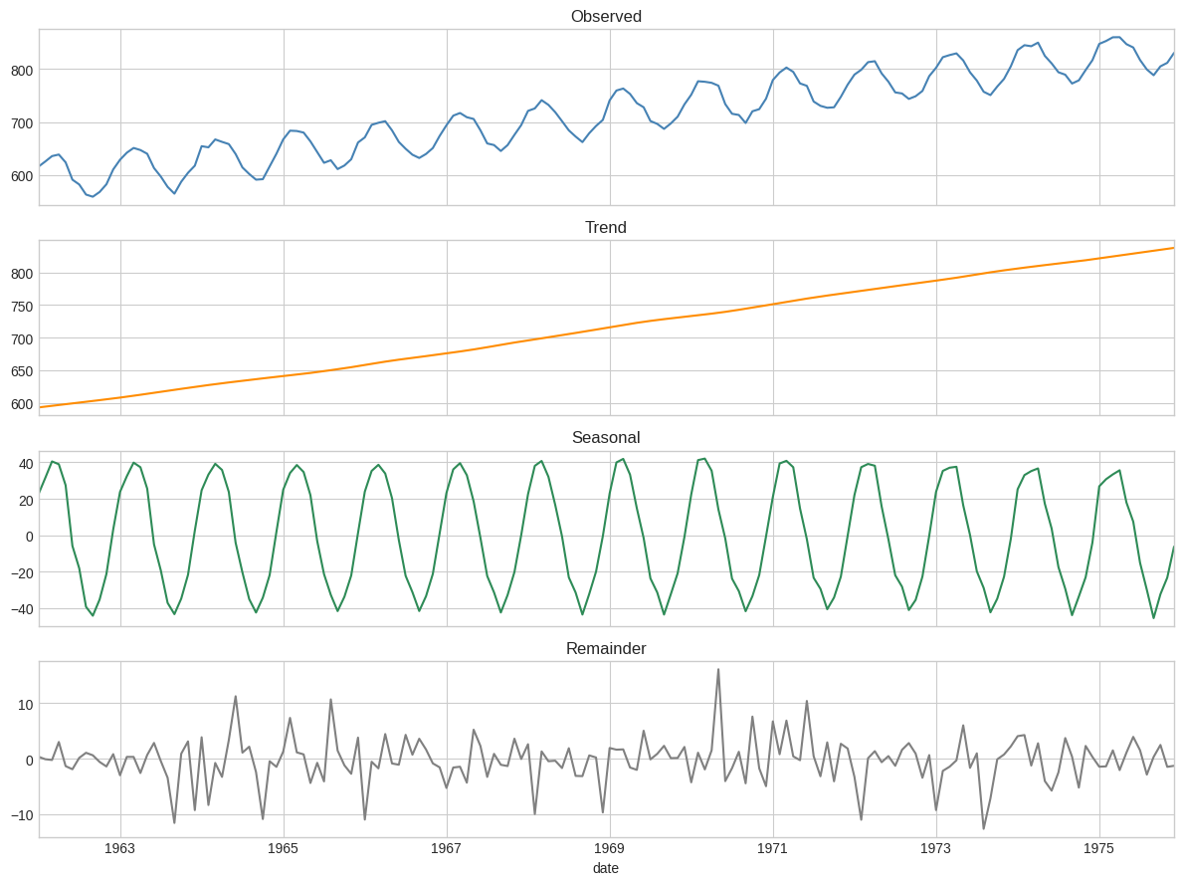Click the 20 tick on Seasonal y-axis
This screenshot has height=885, width=1183.
[x=26, y=500]
